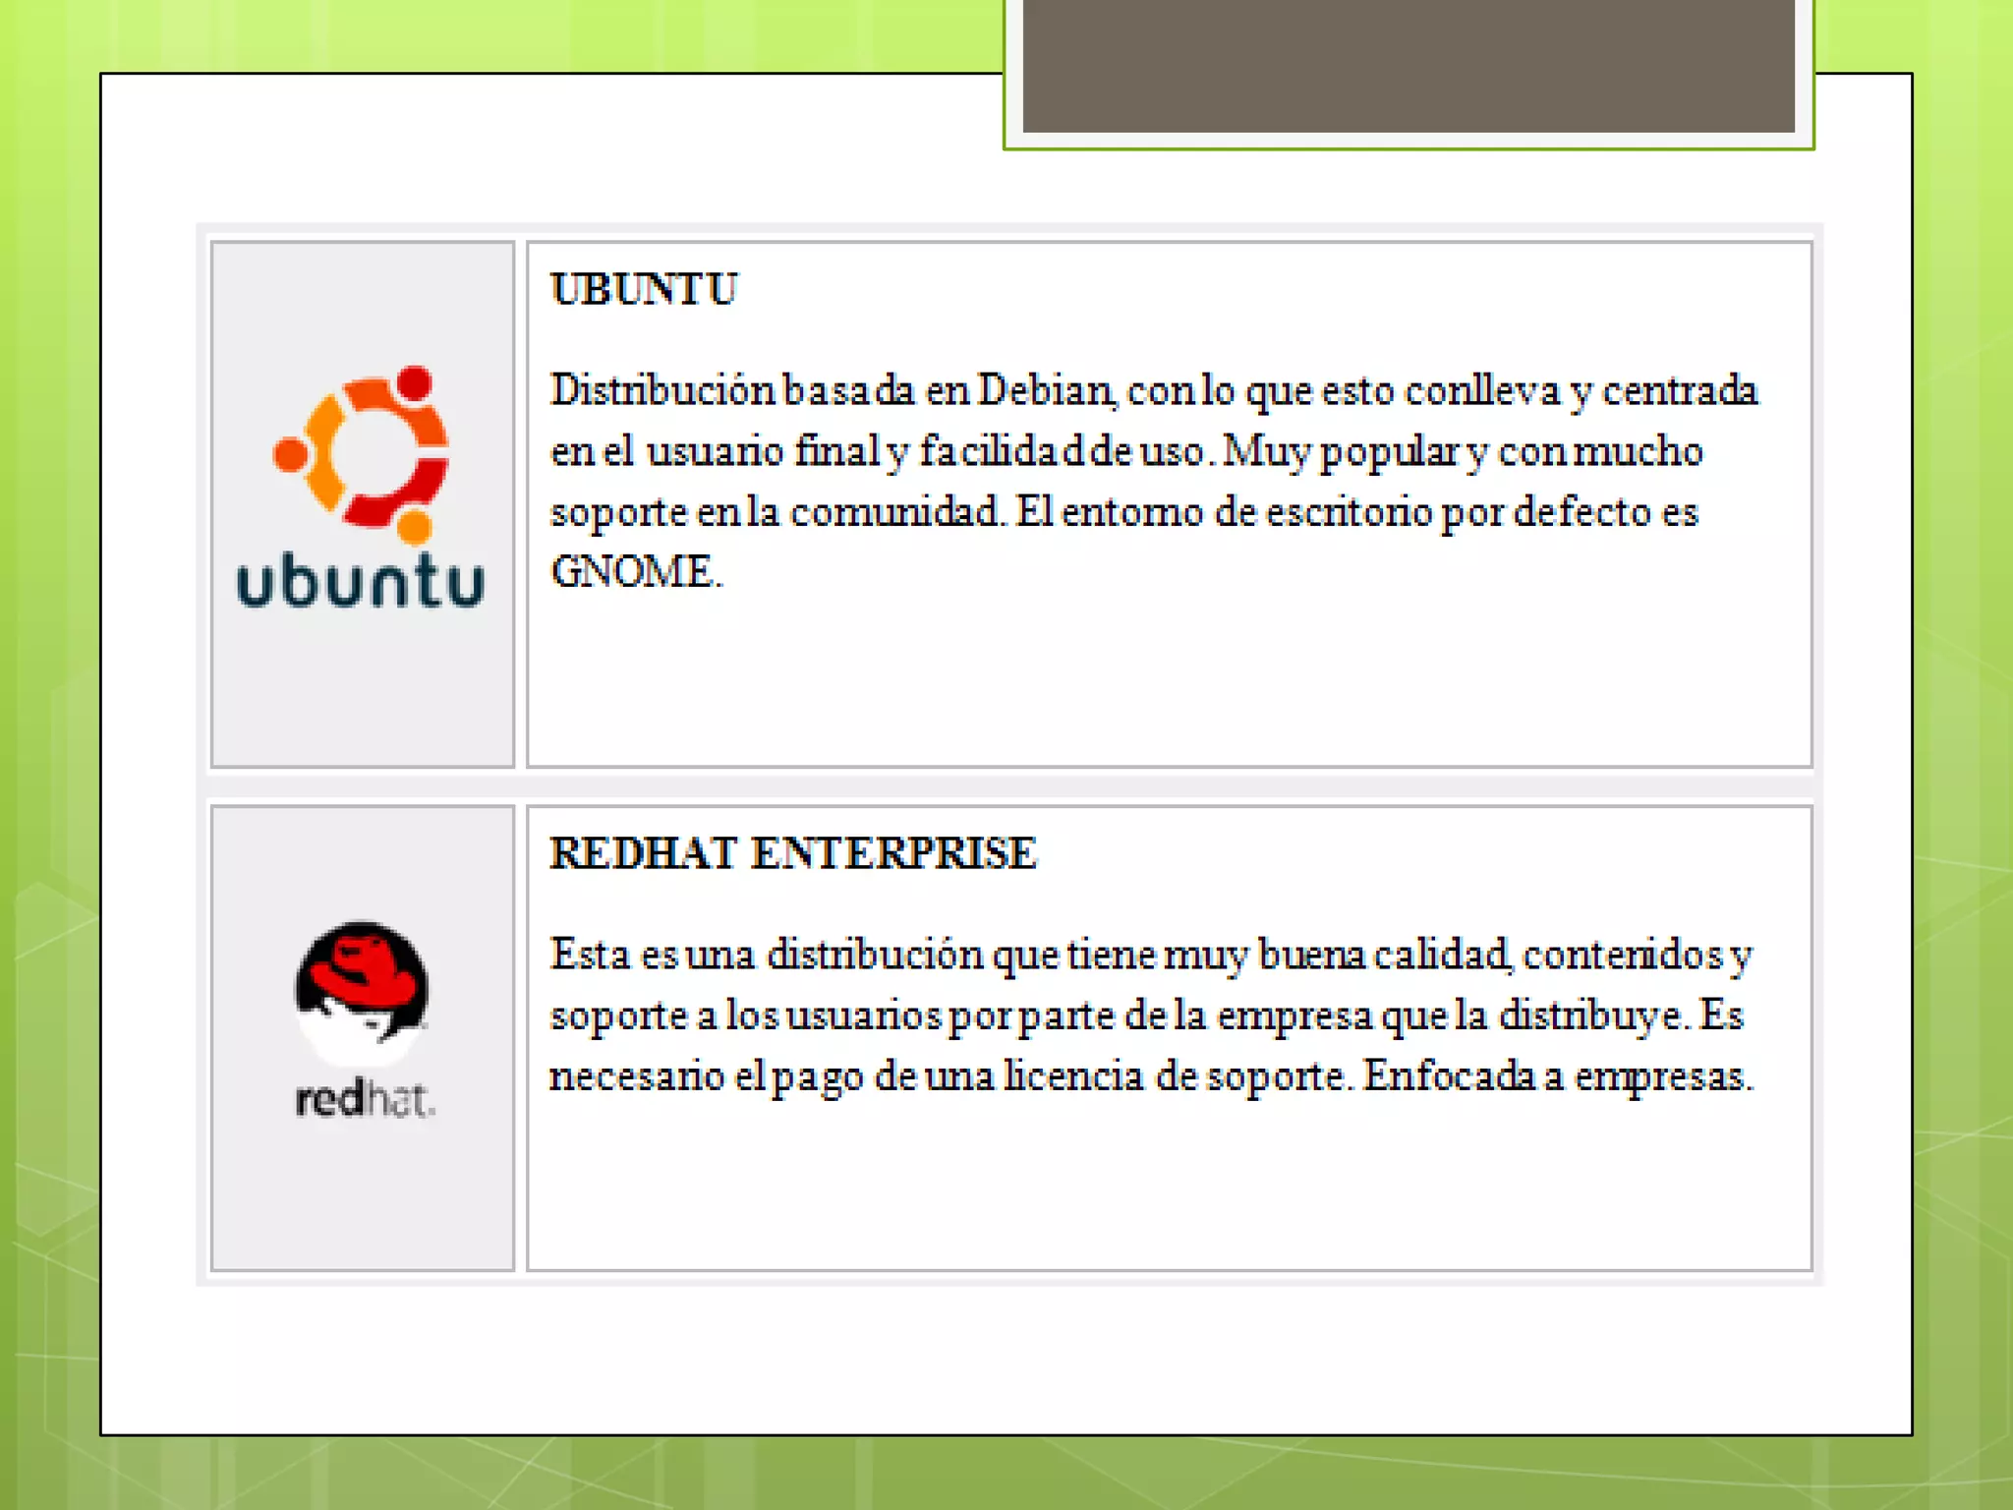The image size is (2013, 1510).
Task: Select the REDHAT ENTERPRISE heading
Action: pyautogui.click(x=793, y=853)
